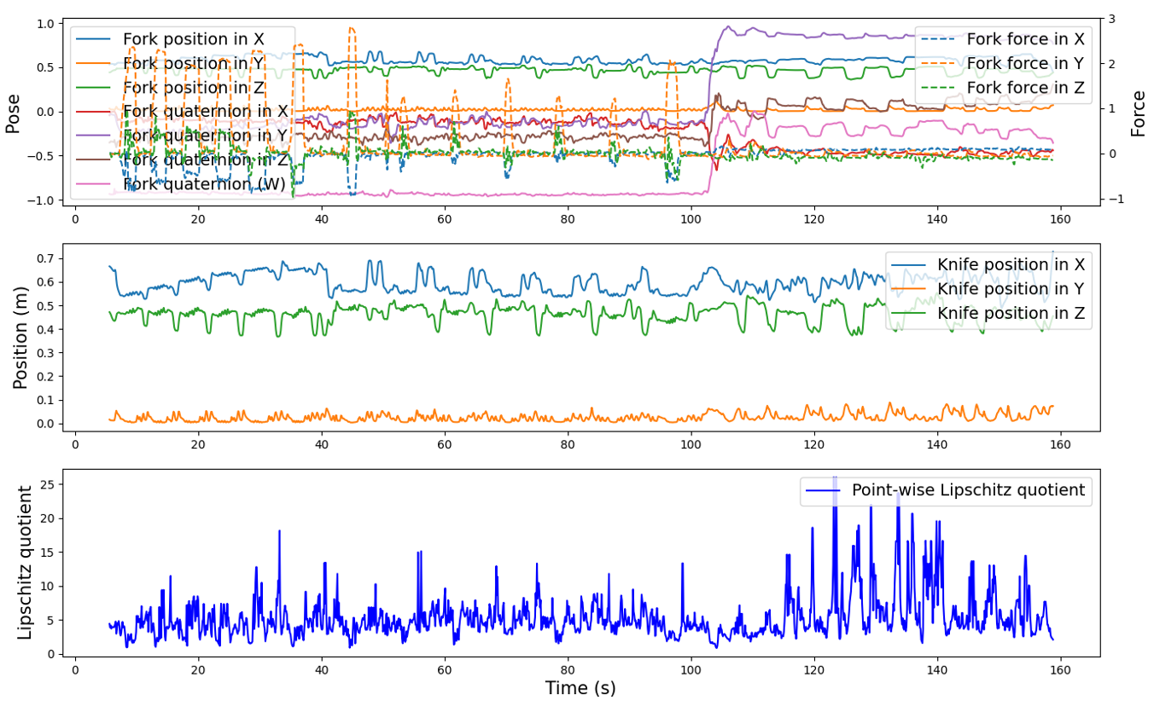The height and width of the screenshot is (706, 1154).
Task: Click the 'Fork position in X' legend entry
Action: tap(170, 39)
